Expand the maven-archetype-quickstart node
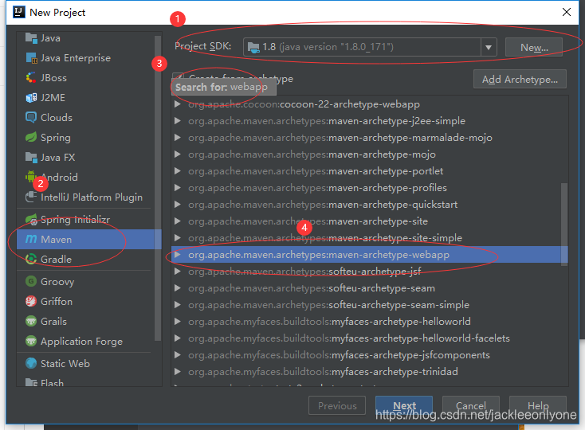 tap(178, 204)
